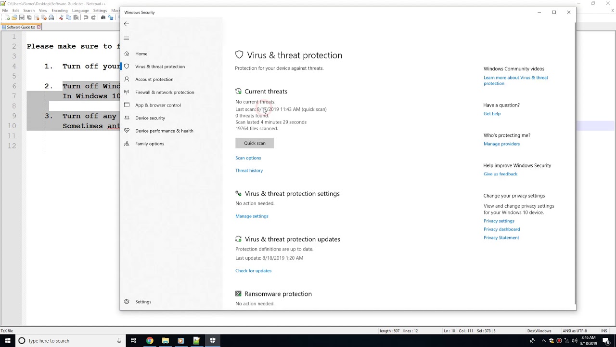
Task: Open the Edit menu in Notepad++
Action: [x=16, y=10]
